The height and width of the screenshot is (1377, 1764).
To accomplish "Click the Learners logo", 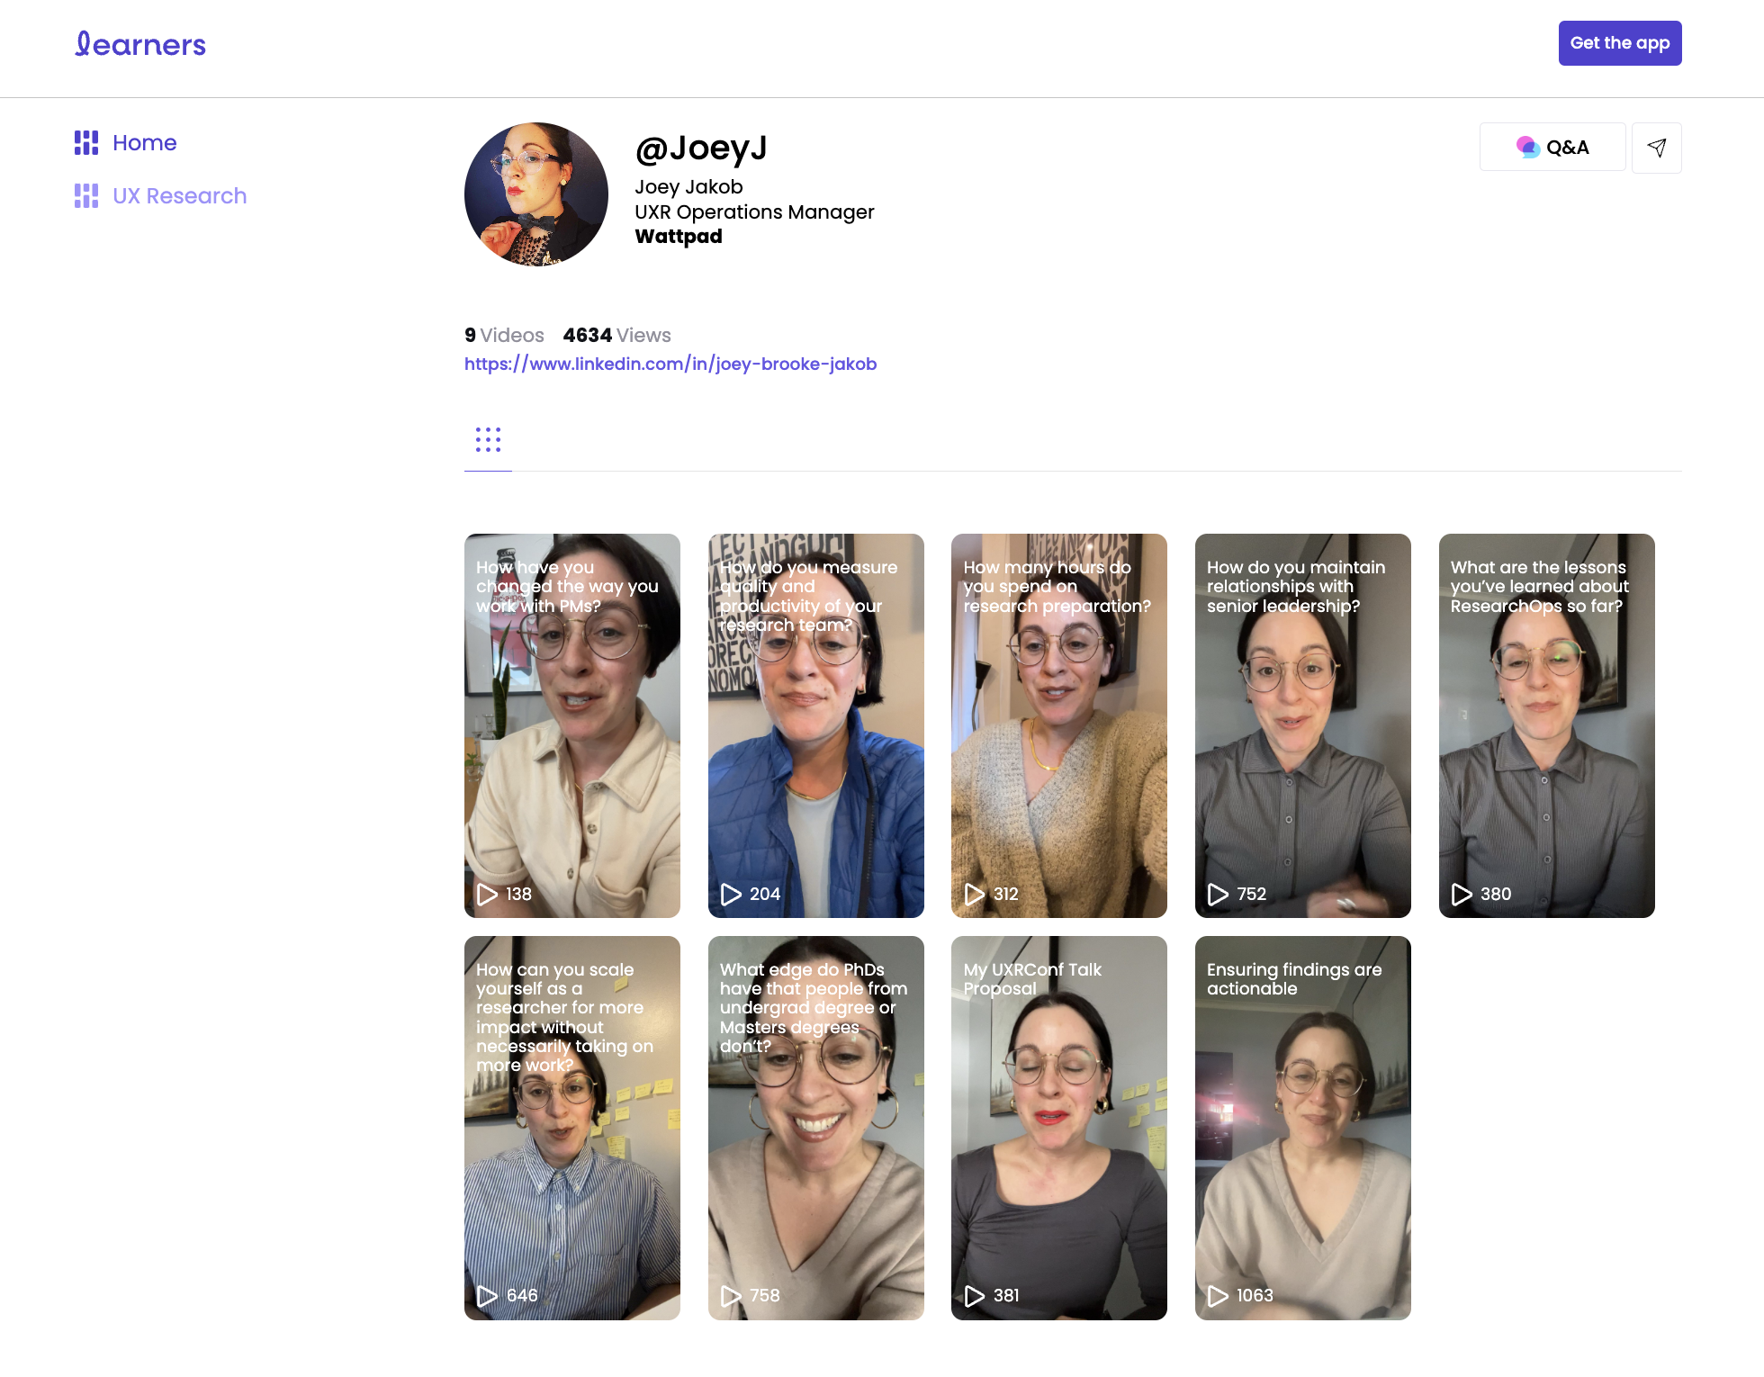I will [x=140, y=44].
